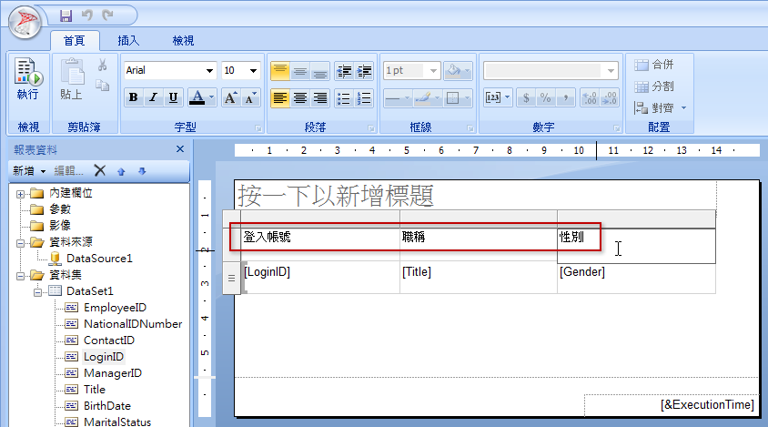This screenshot has width=768, height=427.
Task: Switch to the 檢視 ribbon tab
Action: [x=183, y=41]
